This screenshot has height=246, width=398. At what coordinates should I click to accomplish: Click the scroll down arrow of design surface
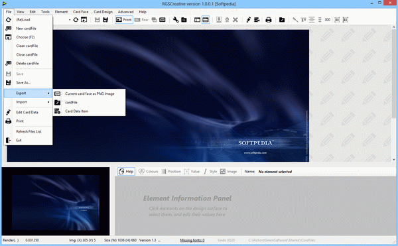393,160
